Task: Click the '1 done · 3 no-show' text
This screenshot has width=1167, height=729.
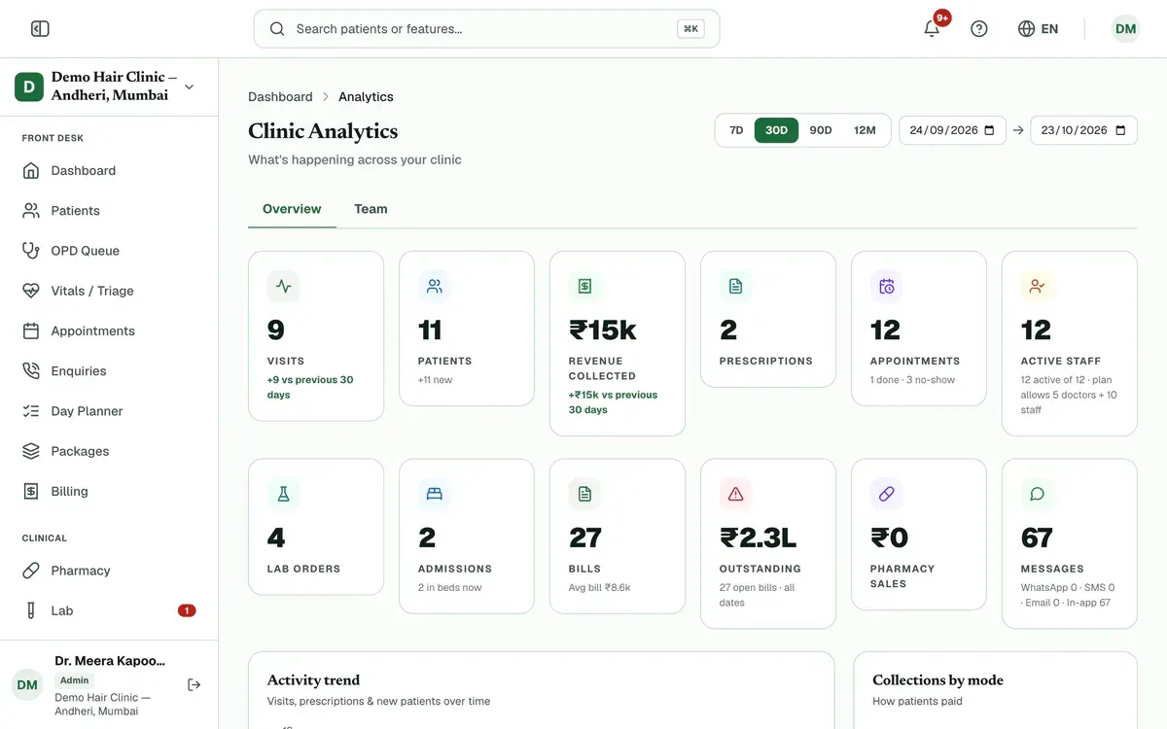Action: pyautogui.click(x=912, y=380)
